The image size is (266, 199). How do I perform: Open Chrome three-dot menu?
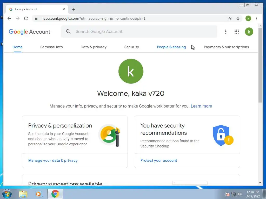[x=257, y=18]
